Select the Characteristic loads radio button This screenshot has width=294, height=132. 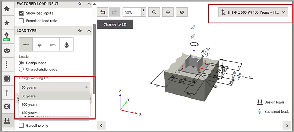(21, 69)
